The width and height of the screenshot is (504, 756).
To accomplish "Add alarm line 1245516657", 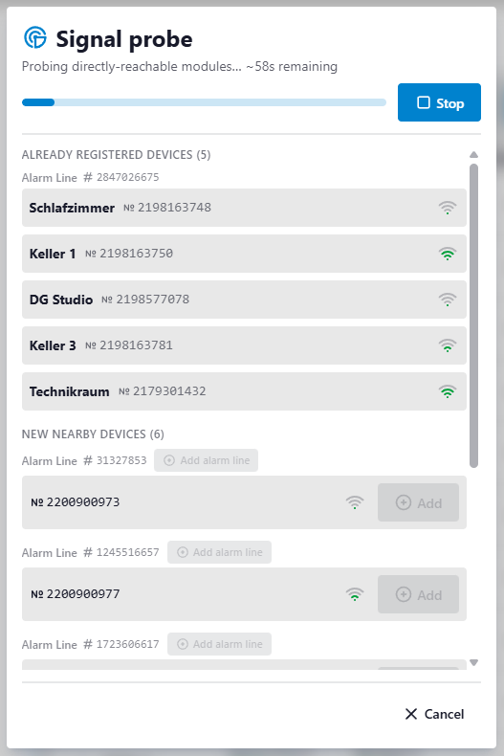I will (x=219, y=552).
